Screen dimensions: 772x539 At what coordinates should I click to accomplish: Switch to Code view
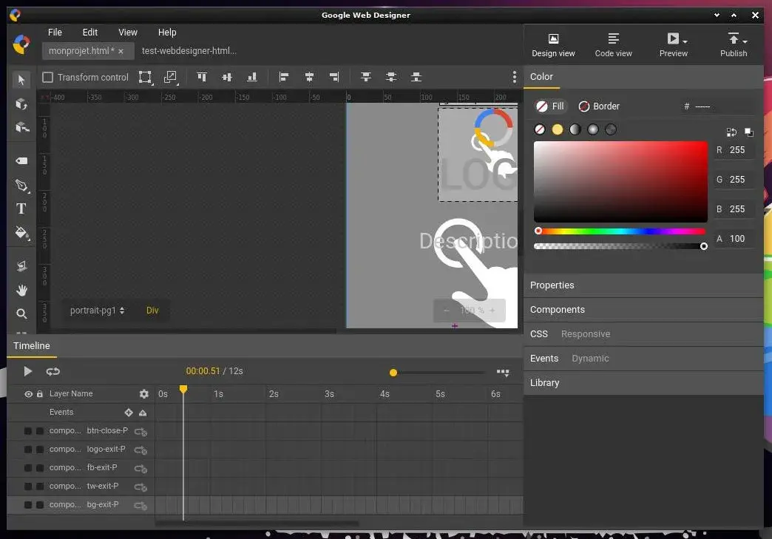(614, 45)
